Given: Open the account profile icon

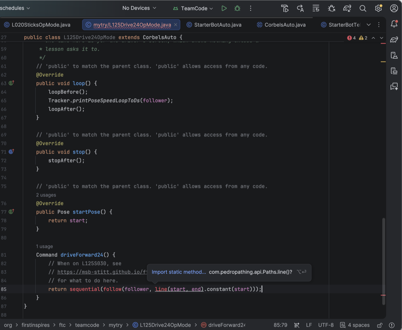Looking at the screenshot, I should tap(394, 9).
